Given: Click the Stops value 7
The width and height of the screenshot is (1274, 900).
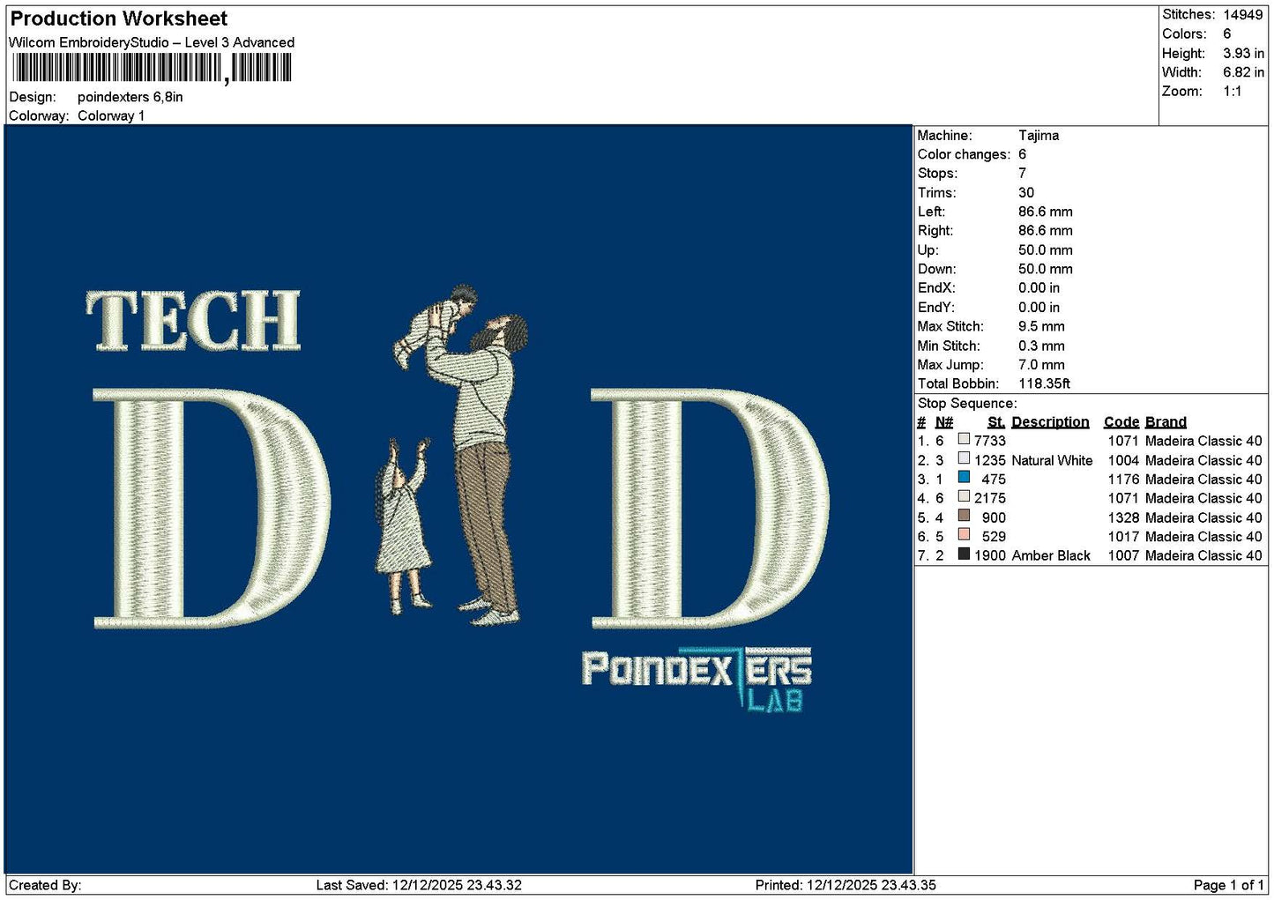Looking at the screenshot, I should tap(1023, 173).
